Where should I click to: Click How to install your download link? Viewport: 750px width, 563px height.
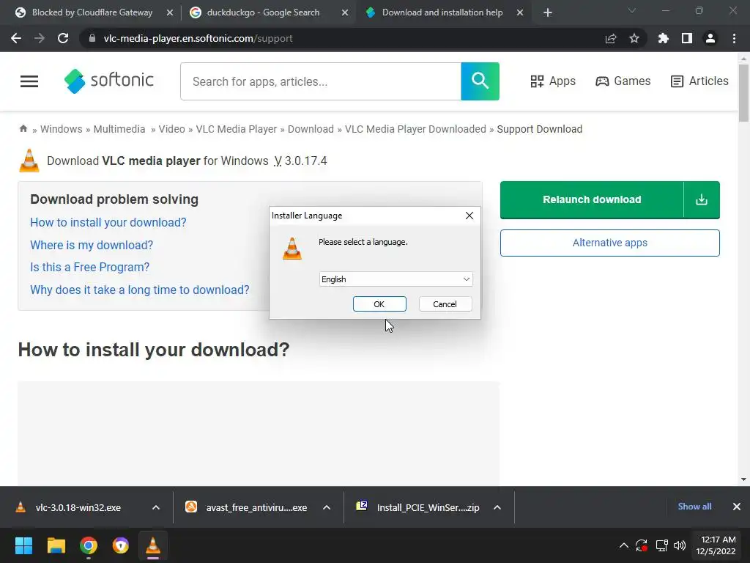click(108, 222)
